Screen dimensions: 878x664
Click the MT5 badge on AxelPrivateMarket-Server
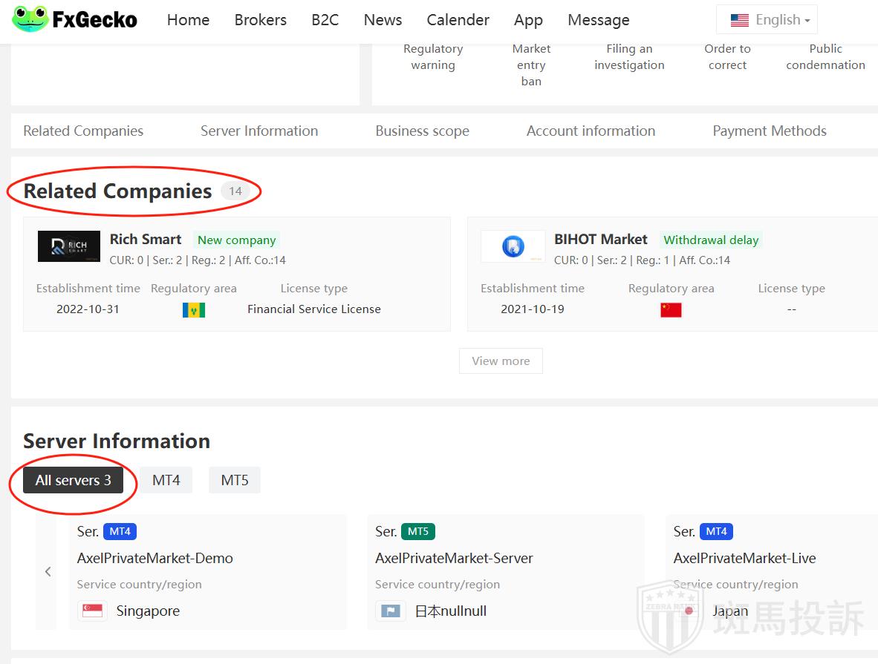pyautogui.click(x=418, y=531)
